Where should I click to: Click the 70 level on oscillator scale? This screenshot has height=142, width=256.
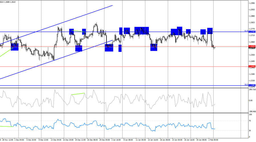250,121
